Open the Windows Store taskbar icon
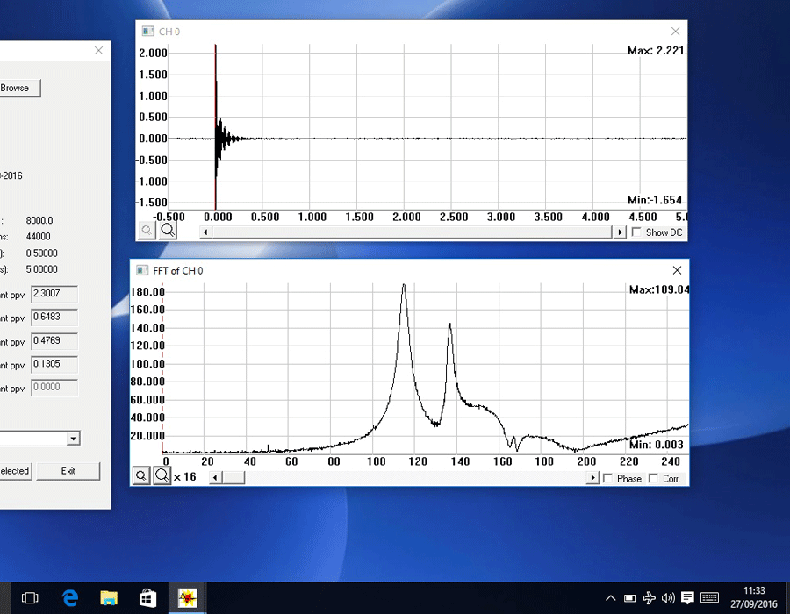Viewport: 790px width, 614px height. (x=147, y=598)
